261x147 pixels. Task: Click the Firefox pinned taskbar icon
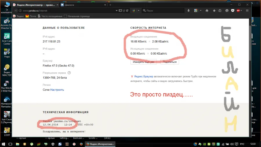[81, 144]
